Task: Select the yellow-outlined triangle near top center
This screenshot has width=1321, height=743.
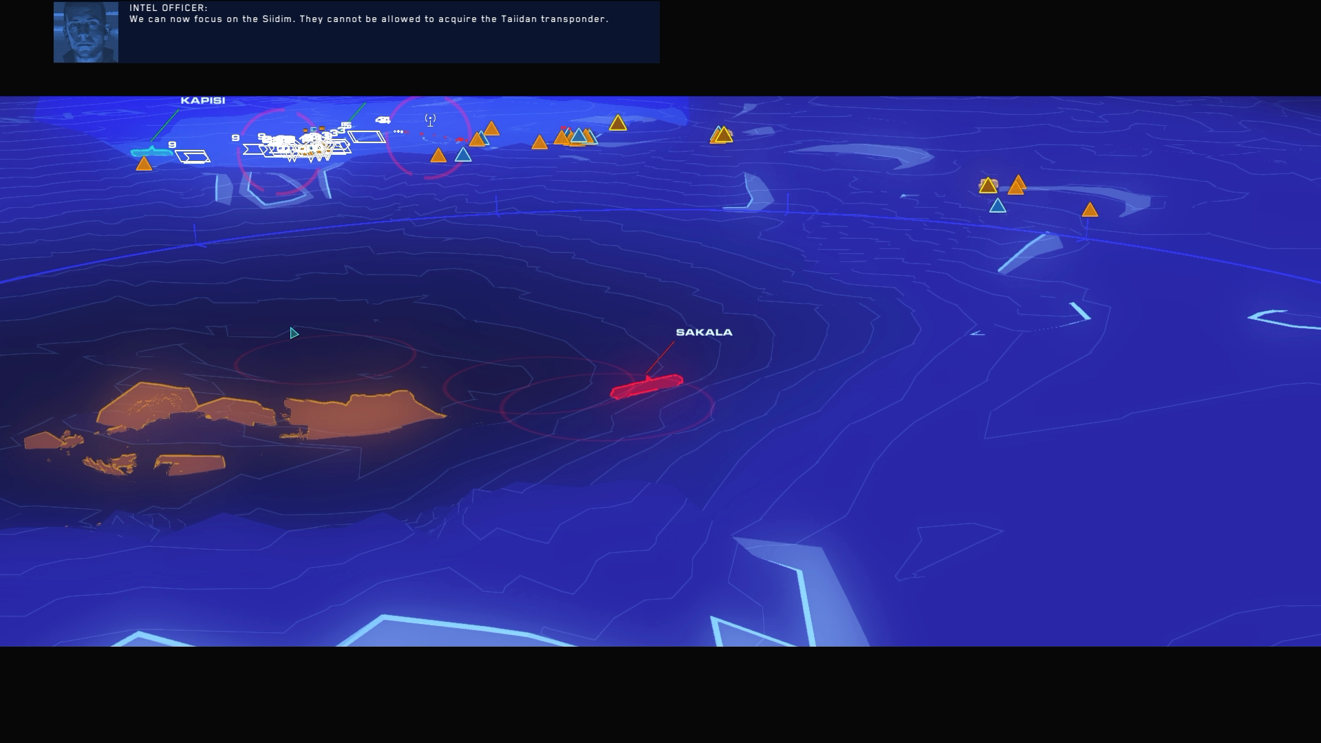Action: click(x=618, y=124)
